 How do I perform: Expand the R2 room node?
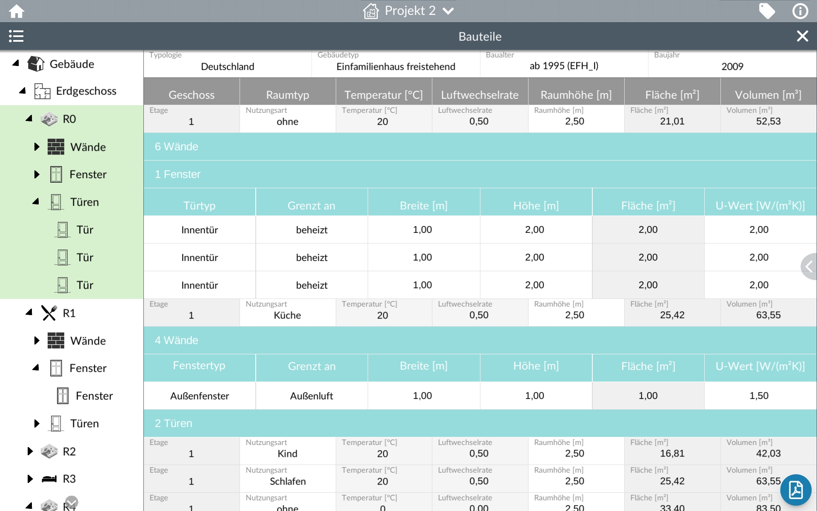pyautogui.click(x=30, y=451)
